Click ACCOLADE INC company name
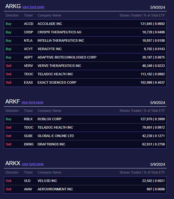Image resolution: width=174 pixels, height=199 pixels. (x=50, y=24)
